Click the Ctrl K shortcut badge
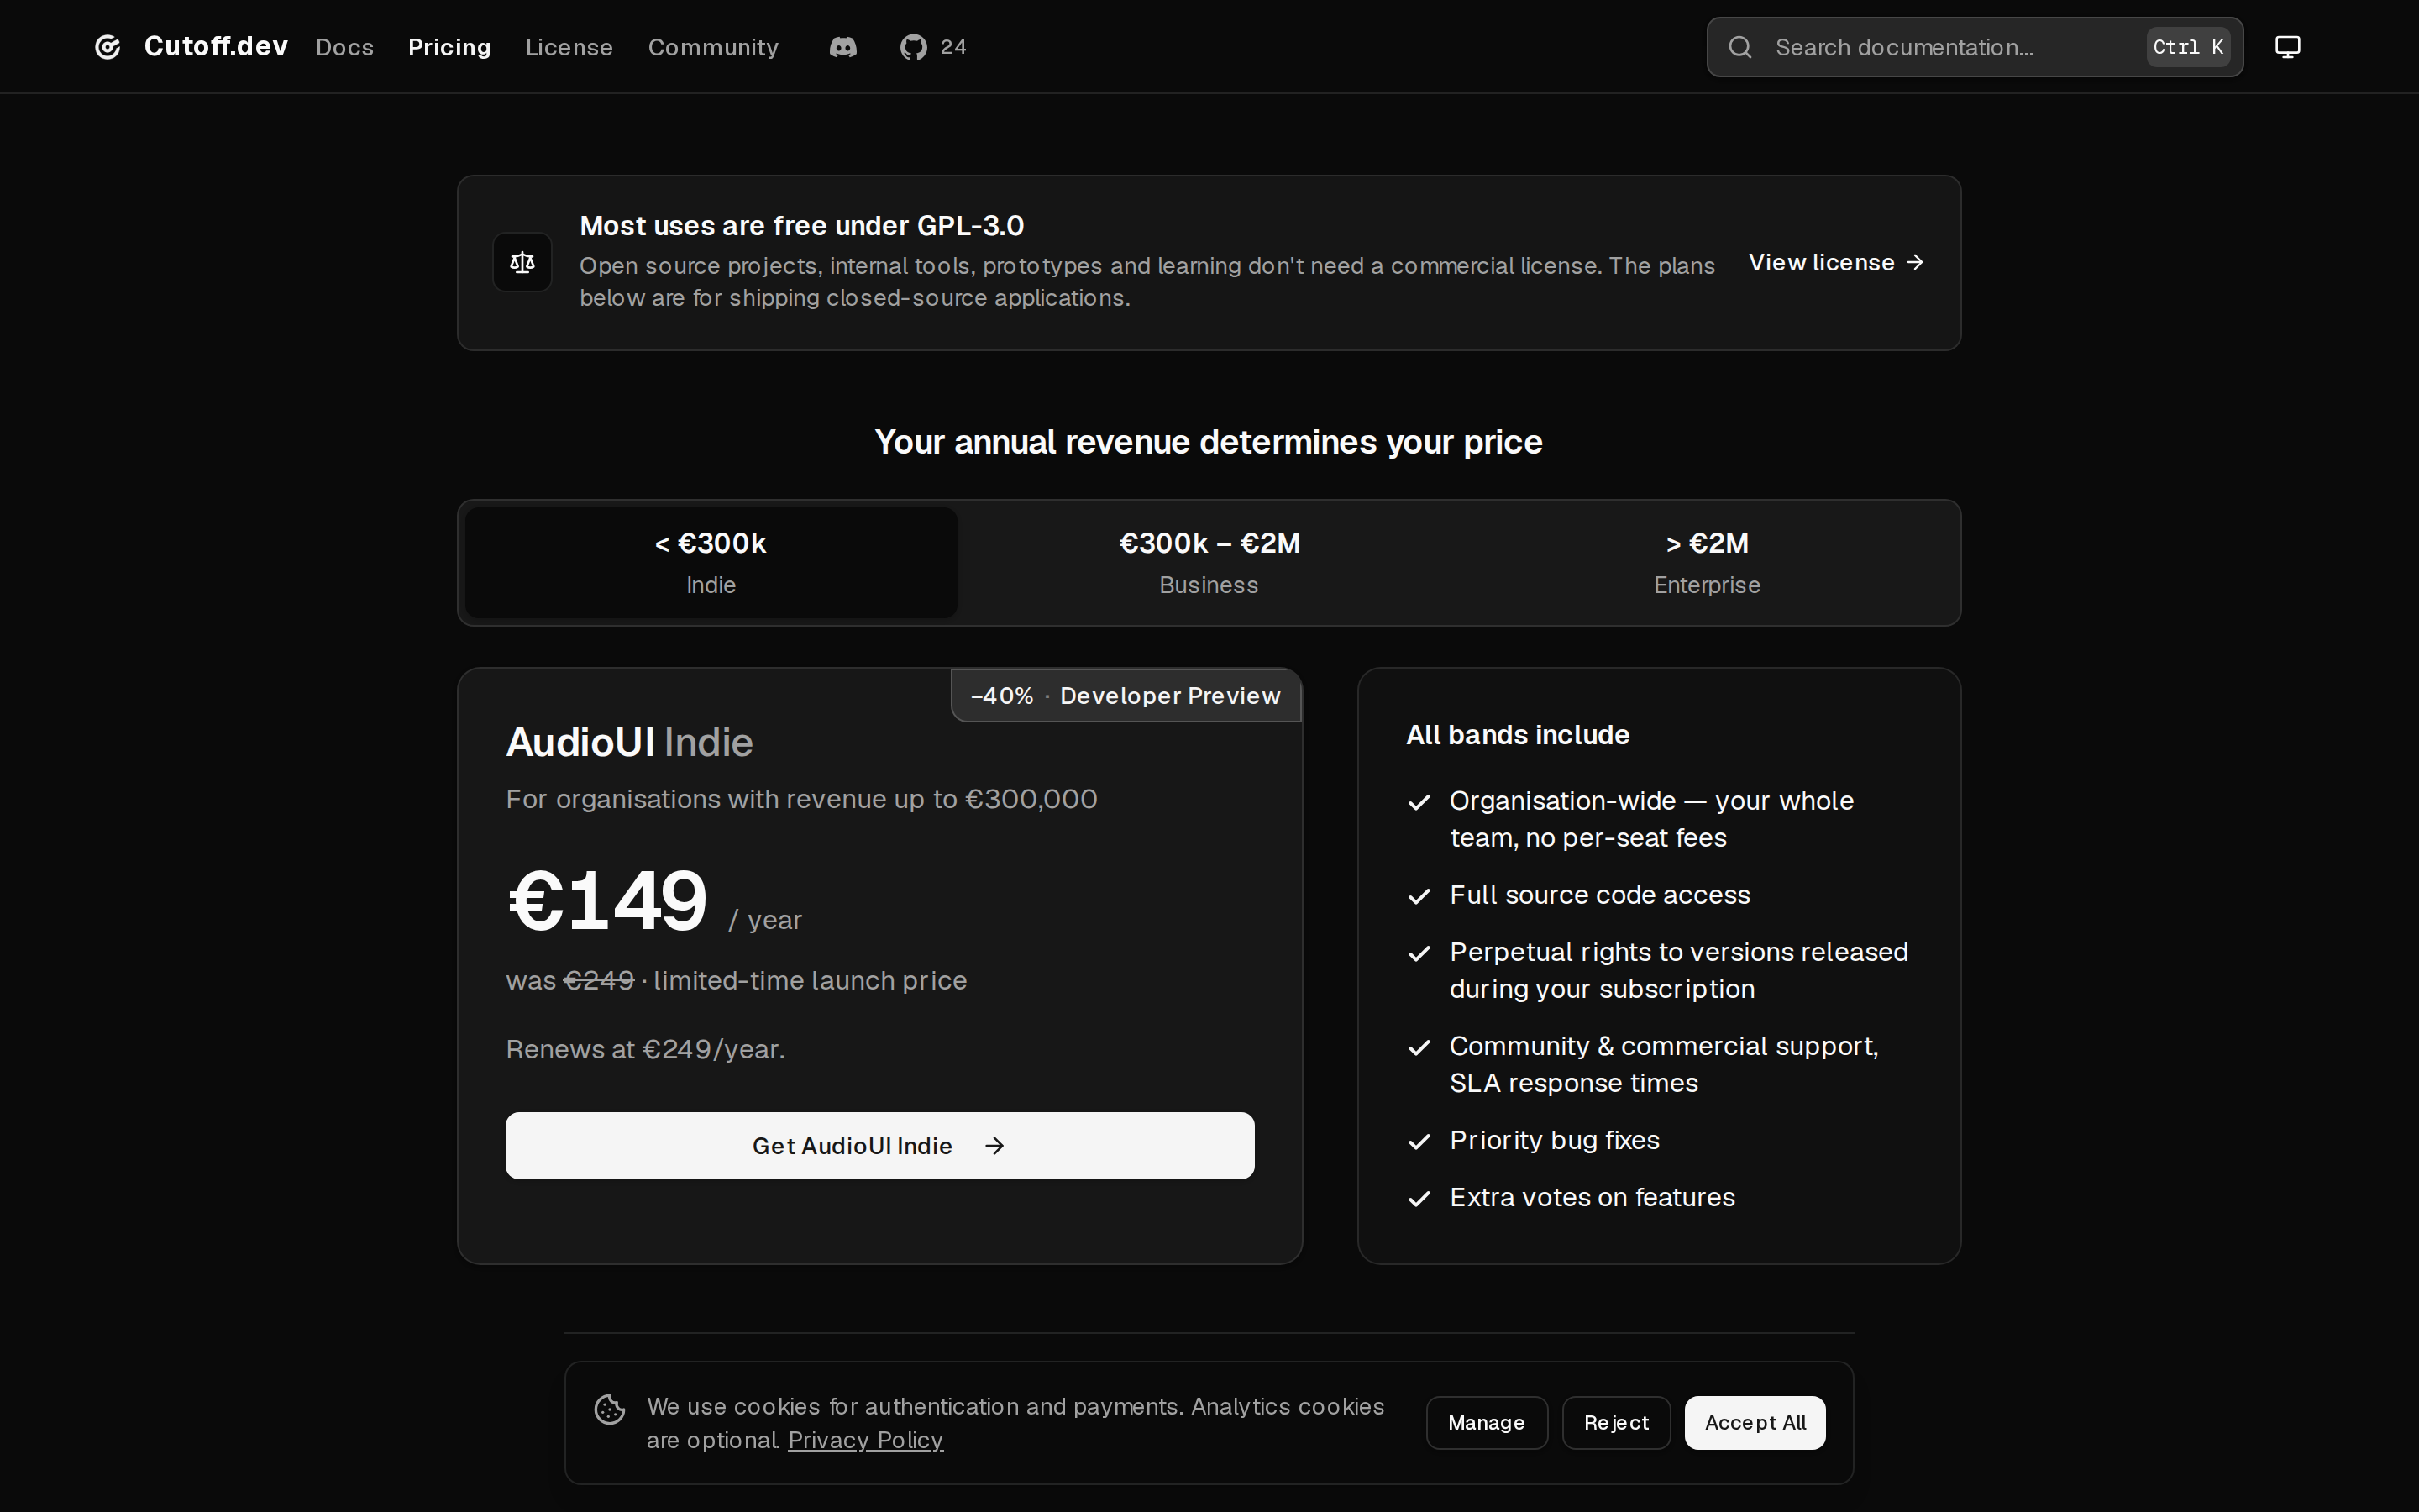Image resolution: width=2419 pixels, height=1512 pixels. 2188,47
